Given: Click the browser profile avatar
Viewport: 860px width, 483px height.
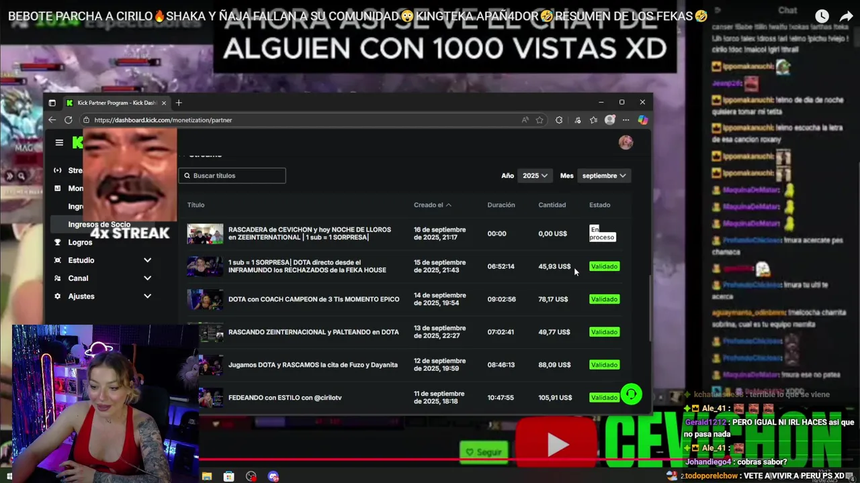Looking at the screenshot, I should tap(609, 119).
